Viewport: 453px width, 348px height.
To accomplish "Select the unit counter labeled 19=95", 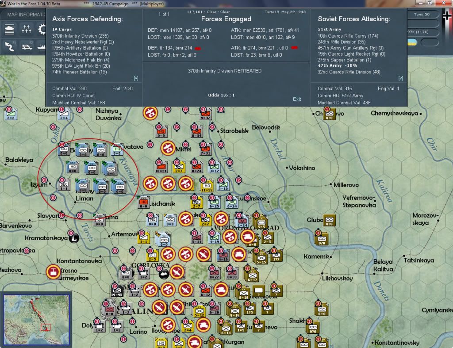I will [x=117, y=291].
